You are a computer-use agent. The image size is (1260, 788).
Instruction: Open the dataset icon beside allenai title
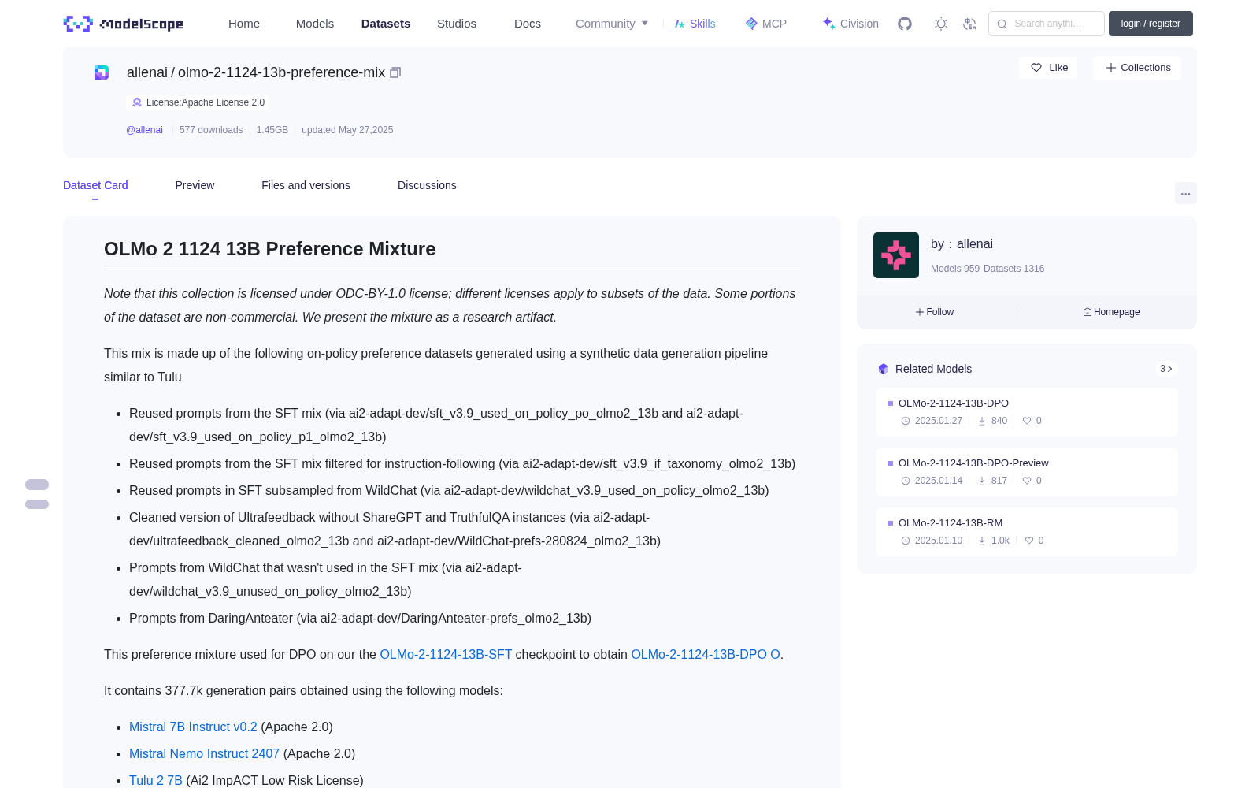pos(102,72)
